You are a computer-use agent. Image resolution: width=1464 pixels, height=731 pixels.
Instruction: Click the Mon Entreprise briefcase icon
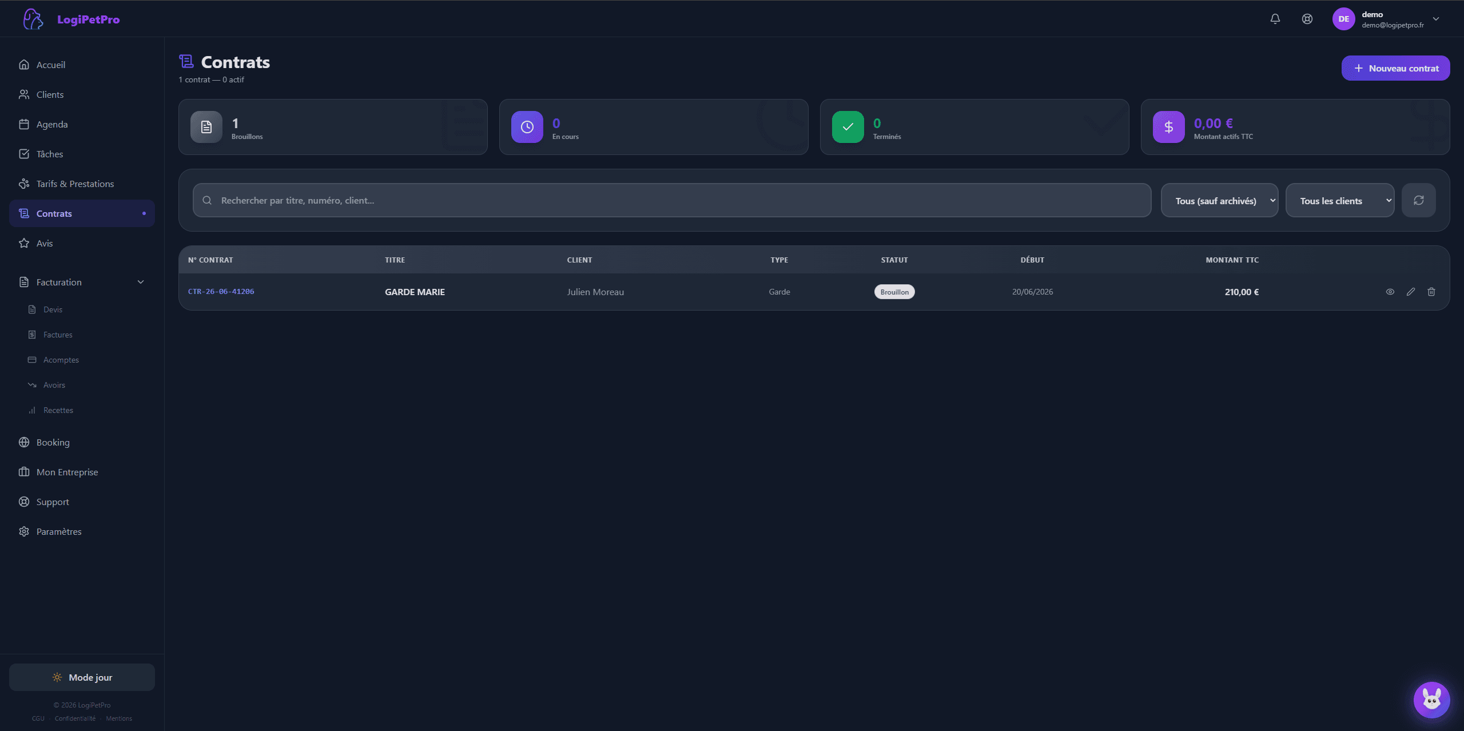click(24, 472)
